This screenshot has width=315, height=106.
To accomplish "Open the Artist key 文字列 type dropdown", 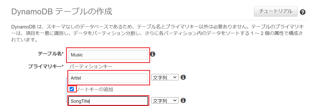I will pos(165,77).
